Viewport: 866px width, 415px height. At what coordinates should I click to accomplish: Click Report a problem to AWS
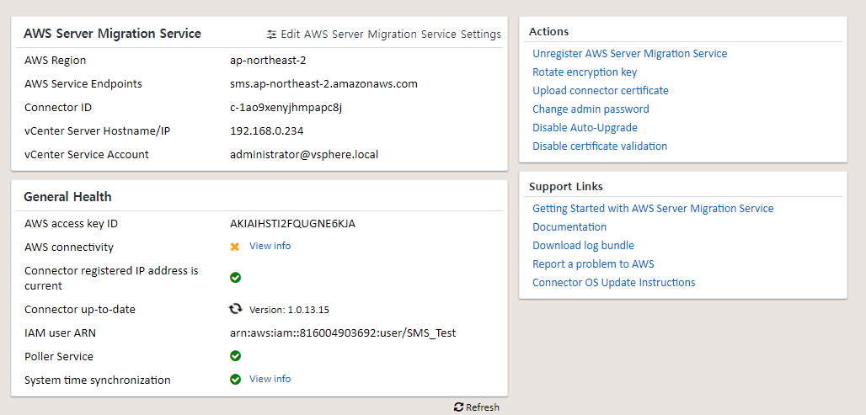tap(593, 263)
